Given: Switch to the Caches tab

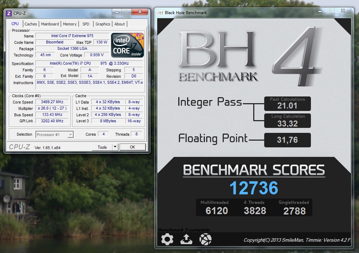Looking at the screenshot, I should pyautogui.click(x=31, y=24).
